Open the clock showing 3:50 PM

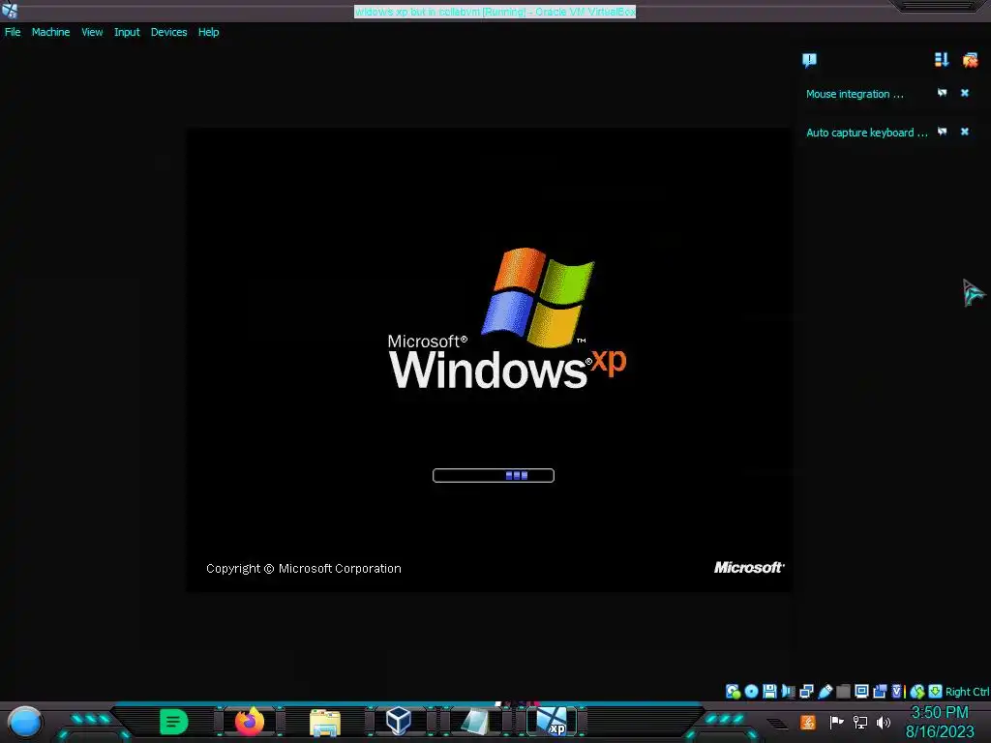(x=940, y=722)
